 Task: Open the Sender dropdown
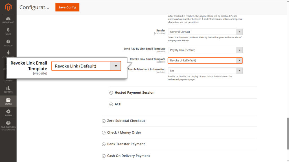[205, 31]
